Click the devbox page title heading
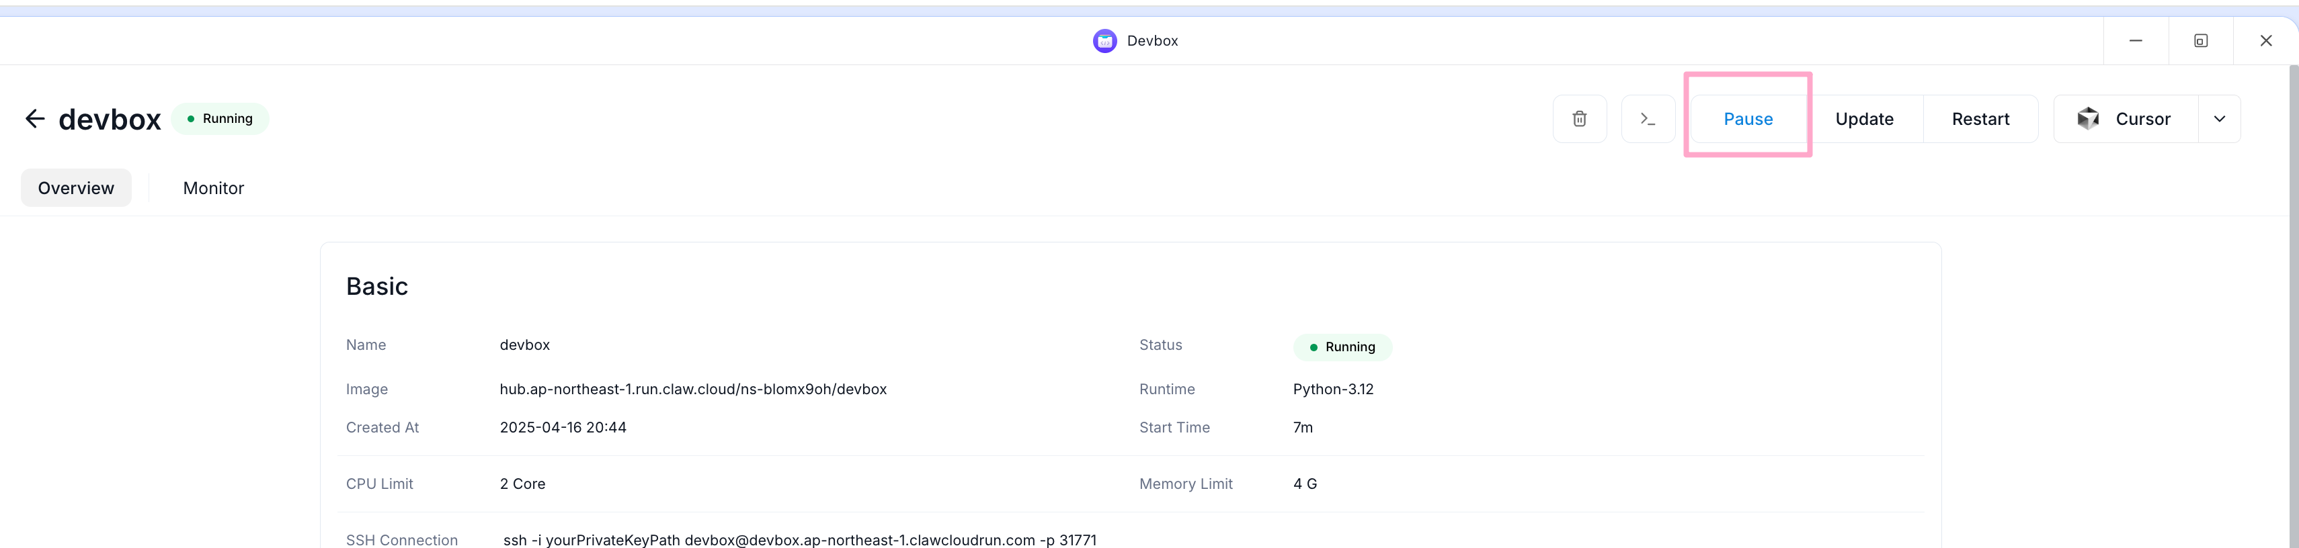 click(x=110, y=118)
